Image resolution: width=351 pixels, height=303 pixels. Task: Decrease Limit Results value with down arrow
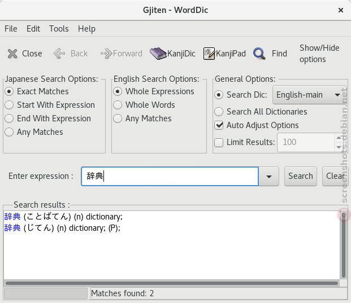339,147
